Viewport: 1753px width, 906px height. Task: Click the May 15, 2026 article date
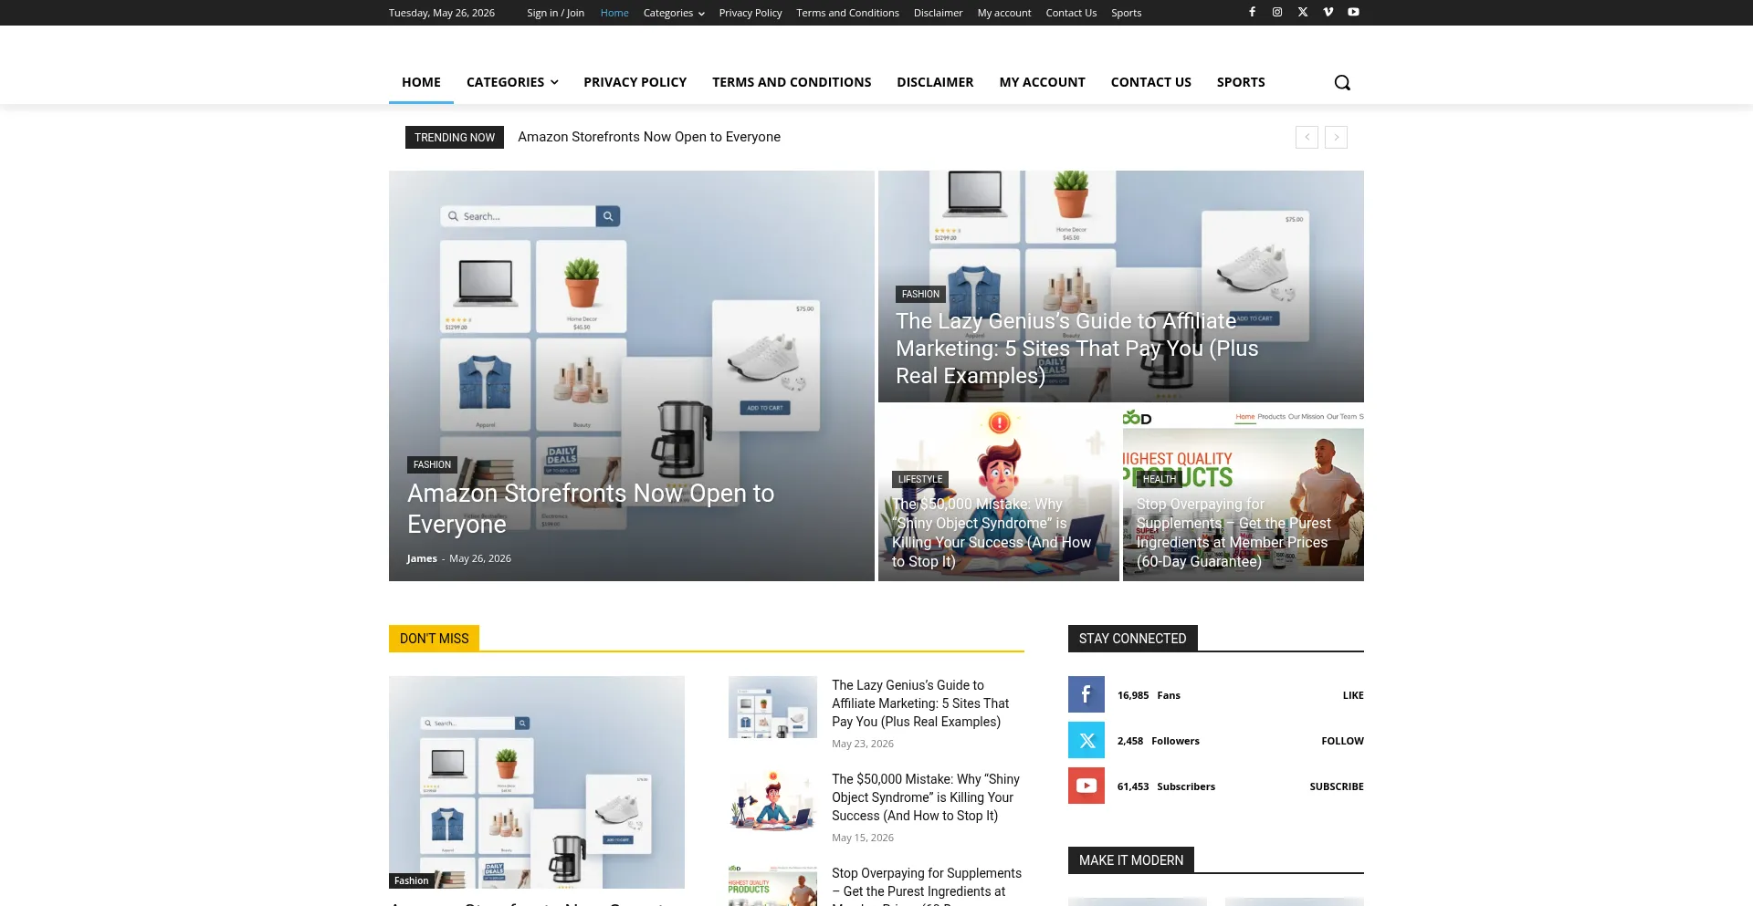click(x=863, y=838)
